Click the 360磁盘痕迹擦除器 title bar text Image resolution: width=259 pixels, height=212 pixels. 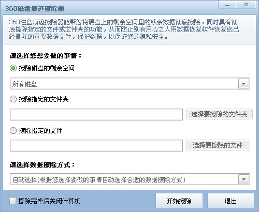coord(35,9)
